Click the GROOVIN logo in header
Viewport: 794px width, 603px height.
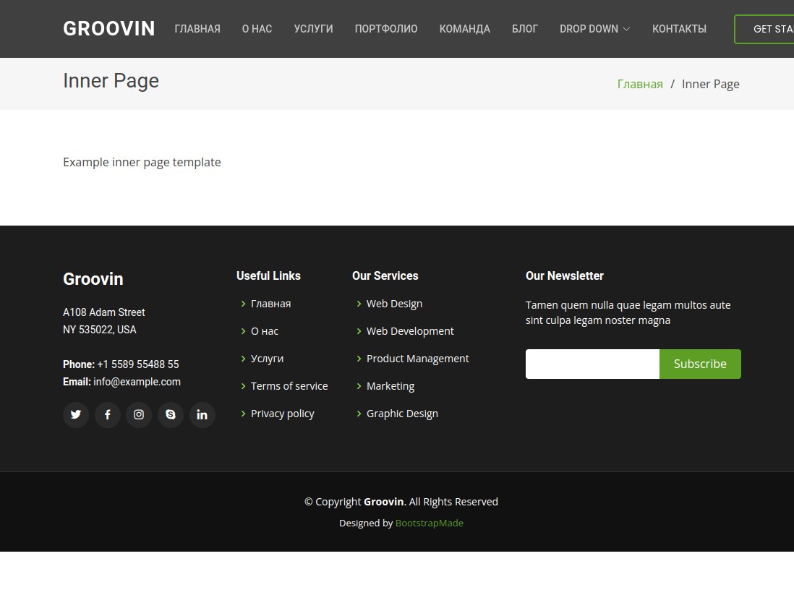[x=109, y=29]
